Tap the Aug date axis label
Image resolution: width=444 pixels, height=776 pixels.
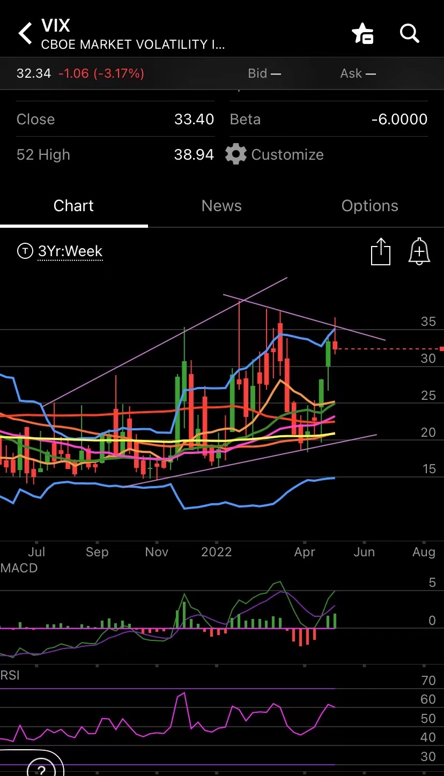click(424, 552)
